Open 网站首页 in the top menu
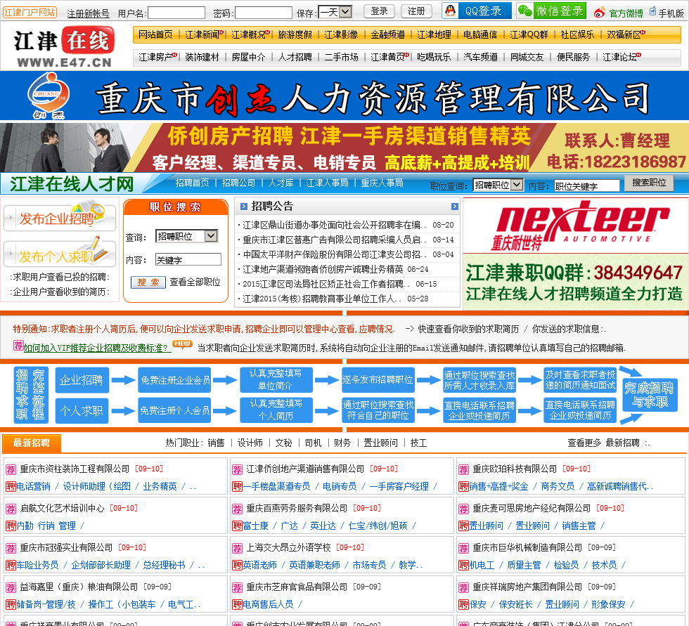Screen dimensions: 689x626 (x=155, y=34)
